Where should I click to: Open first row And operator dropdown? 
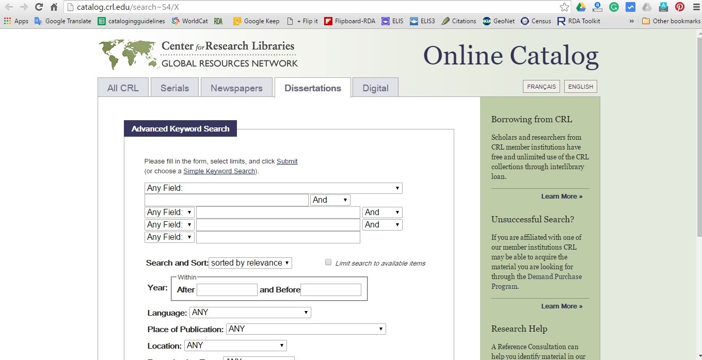click(330, 200)
